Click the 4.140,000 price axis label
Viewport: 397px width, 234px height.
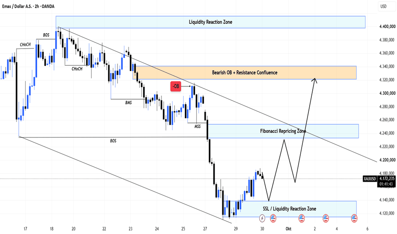click(387, 200)
